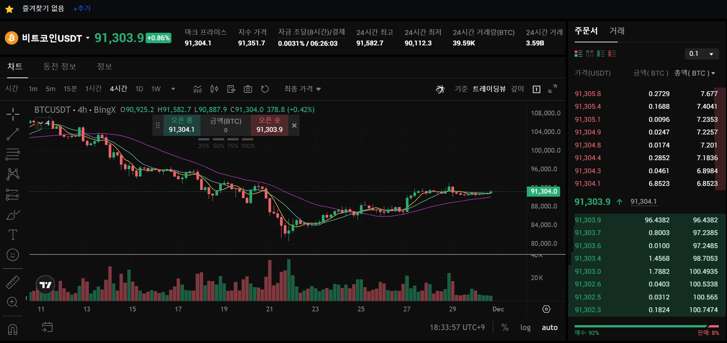Click the Bitcoin coin logo
The width and height of the screenshot is (727, 343).
[x=11, y=38]
